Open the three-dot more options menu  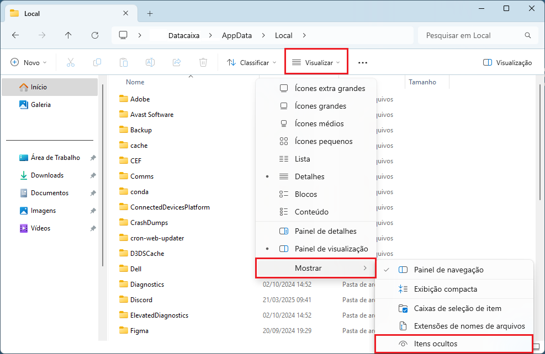tap(362, 63)
